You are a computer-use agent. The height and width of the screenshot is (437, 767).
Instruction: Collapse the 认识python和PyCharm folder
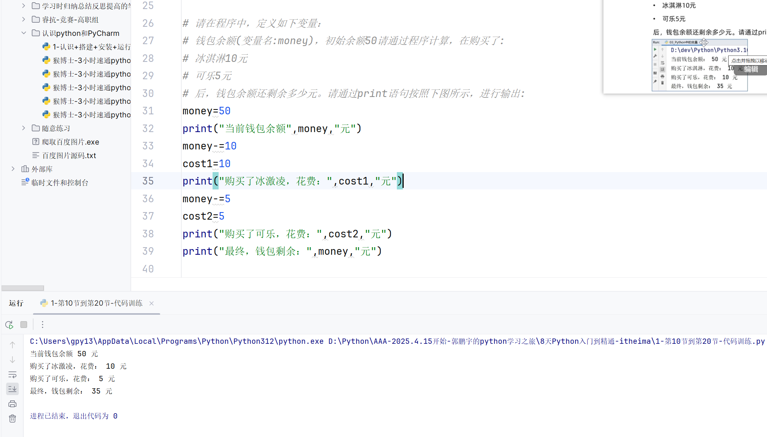click(x=24, y=33)
